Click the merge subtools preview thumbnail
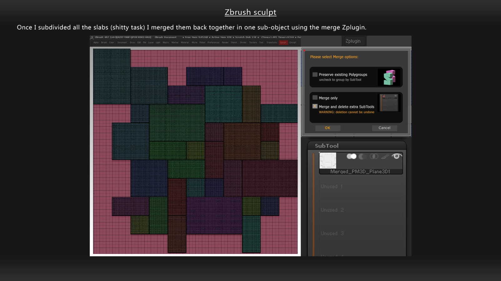Viewport: 501px width, 281px height. coord(389,103)
